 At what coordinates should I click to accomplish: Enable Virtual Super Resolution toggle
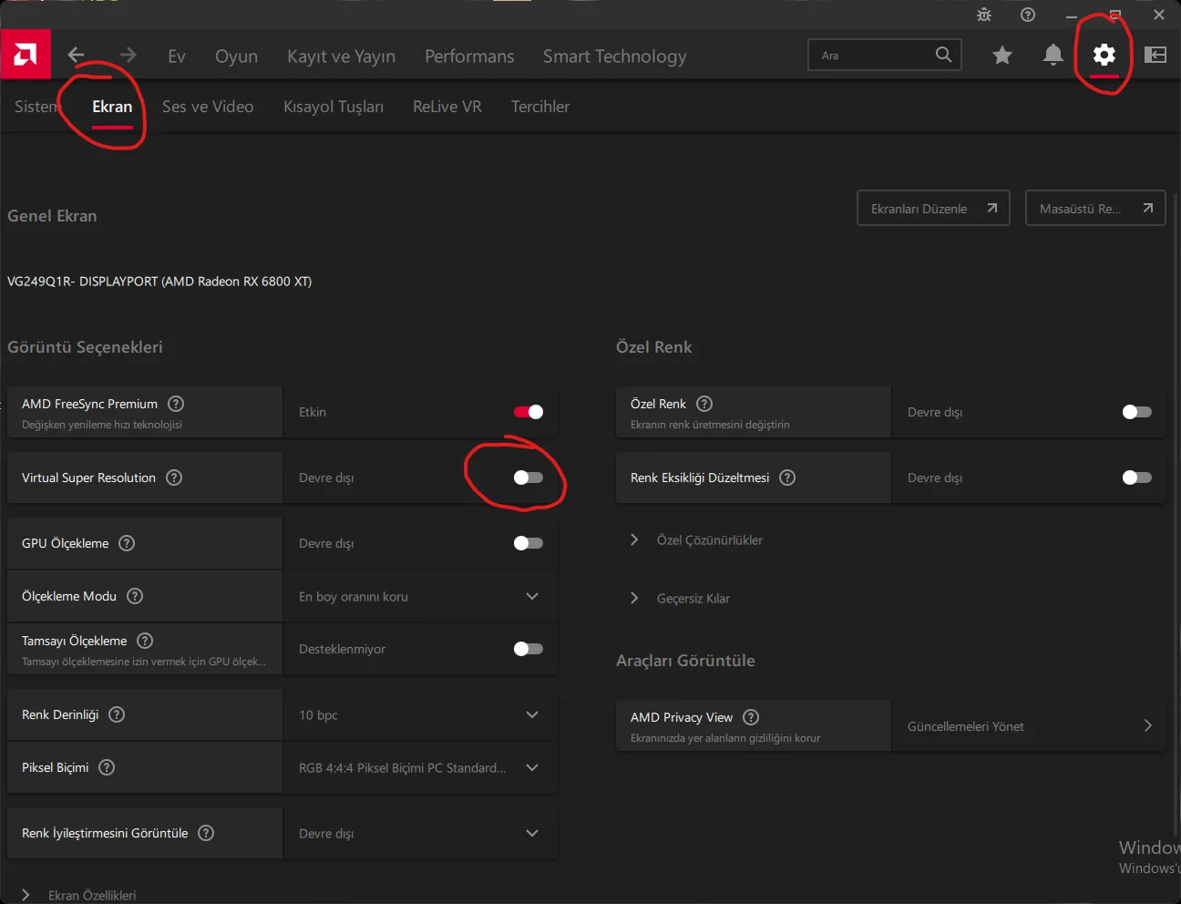tap(528, 478)
